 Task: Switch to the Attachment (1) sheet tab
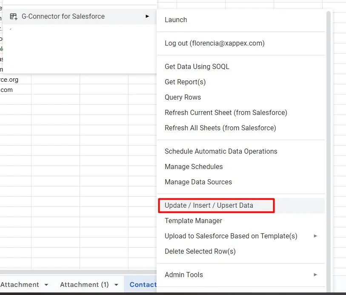coord(84,285)
